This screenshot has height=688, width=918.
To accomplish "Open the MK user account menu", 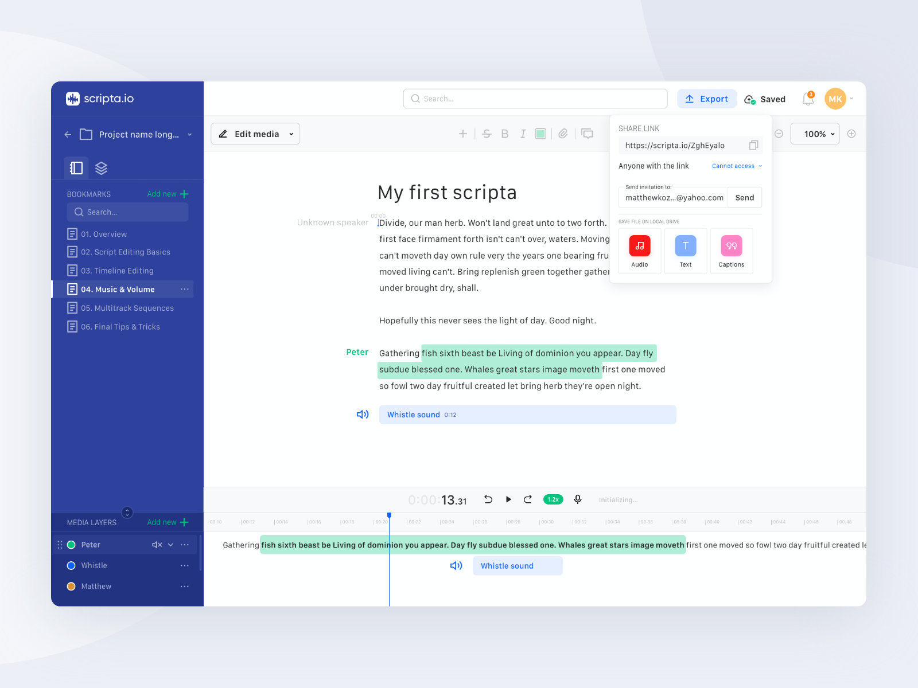I will point(839,99).
